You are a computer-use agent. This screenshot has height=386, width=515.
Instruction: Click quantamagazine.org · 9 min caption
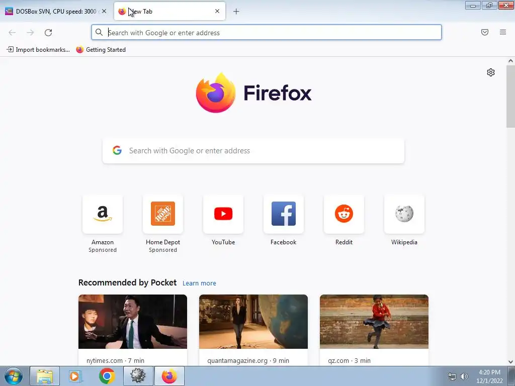(248, 360)
